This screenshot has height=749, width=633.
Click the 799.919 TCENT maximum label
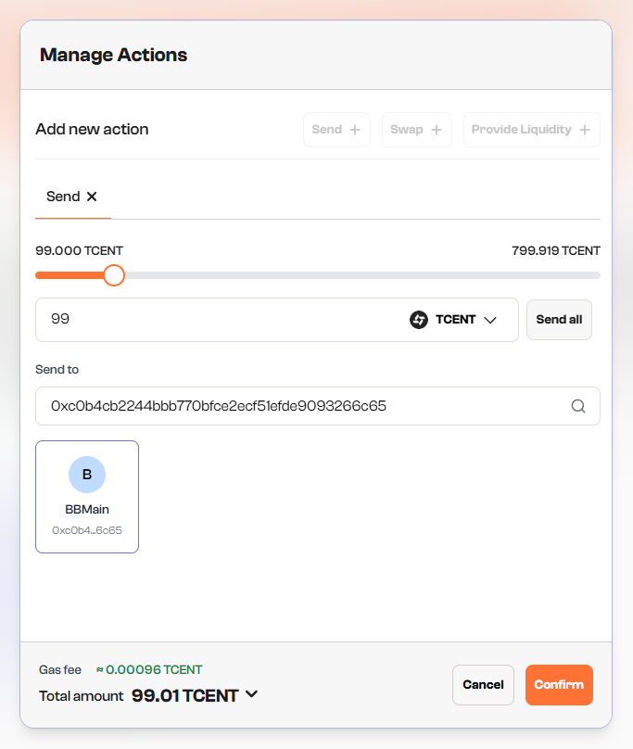555,251
